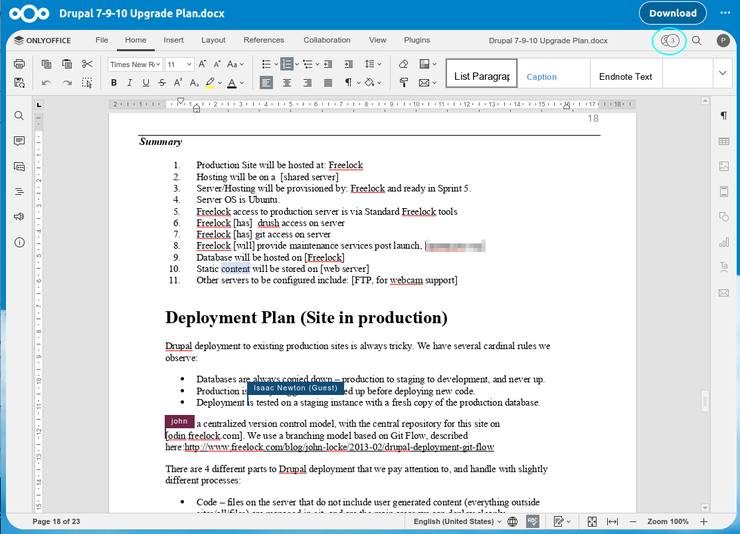
Task: Switch to the Layout tab
Action: click(213, 40)
